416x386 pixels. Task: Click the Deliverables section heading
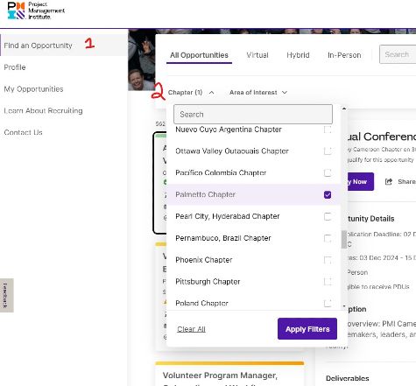348,378
